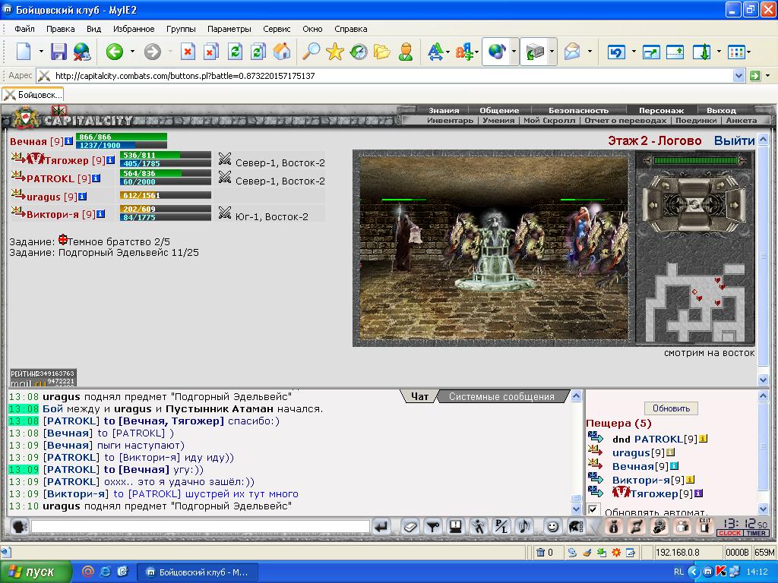The width and height of the screenshot is (778, 583).
Task: Open dropdown next to Mail envelope icon
Action: pos(590,52)
